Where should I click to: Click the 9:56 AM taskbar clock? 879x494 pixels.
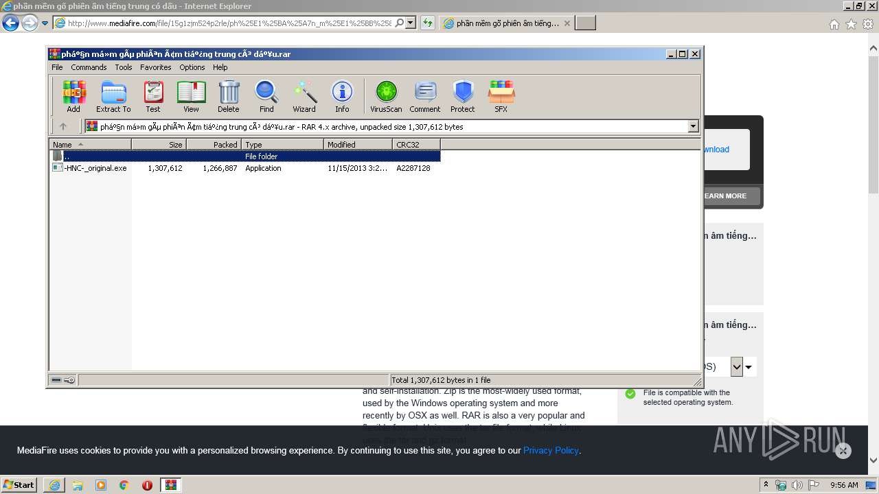pyautogui.click(x=844, y=485)
